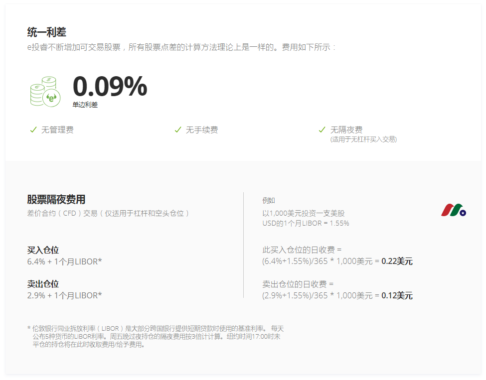486x380 pixels.
Task: Click the checkmark next to 无隔夜费
Action: pos(323,129)
